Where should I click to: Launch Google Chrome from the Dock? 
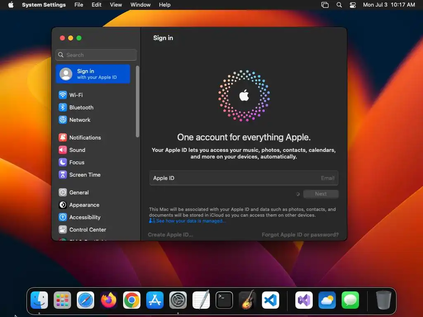coord(132,300)
